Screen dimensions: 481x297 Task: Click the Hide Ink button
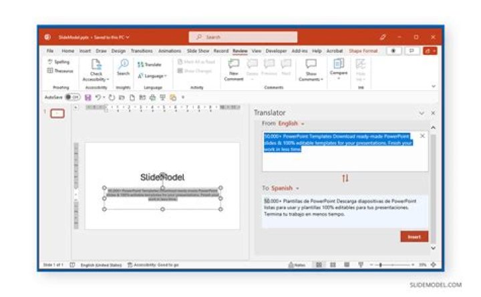click(x=361, y=70)
